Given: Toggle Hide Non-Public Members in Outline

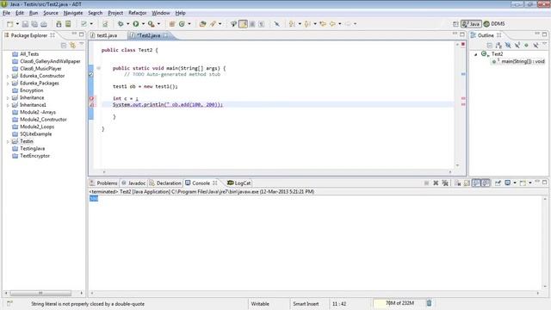Looking at the screenshot, I should 526,46.
